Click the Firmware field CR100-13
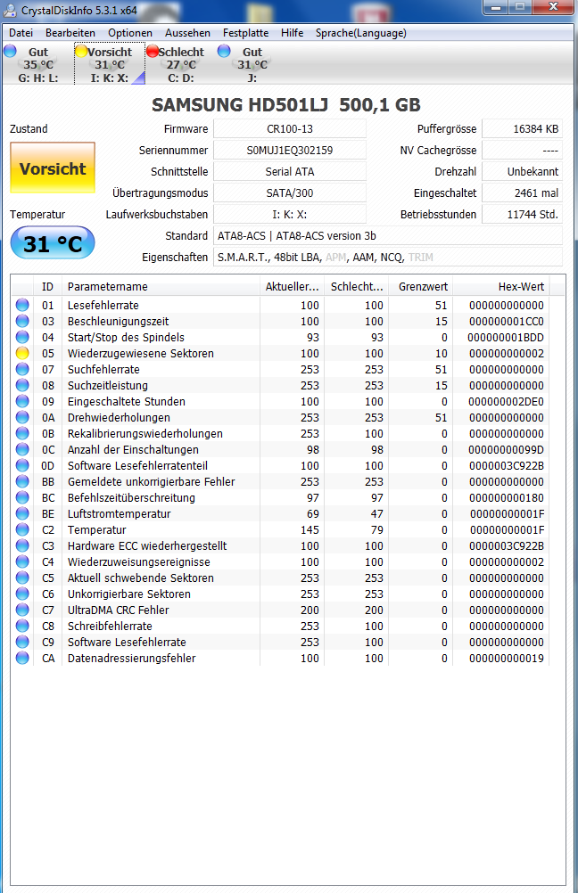578x893 pixels. point(290,128)
